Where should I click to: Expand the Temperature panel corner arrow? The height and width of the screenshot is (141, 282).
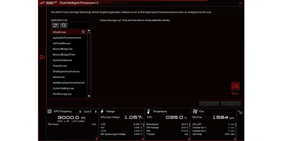(x=189, y=138)
